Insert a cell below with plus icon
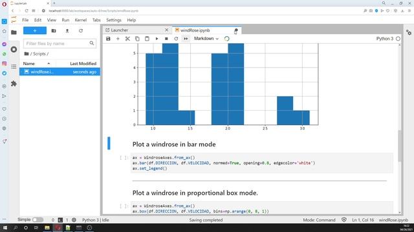The height and width of the screenshot is (232, 414). [118, 39]
